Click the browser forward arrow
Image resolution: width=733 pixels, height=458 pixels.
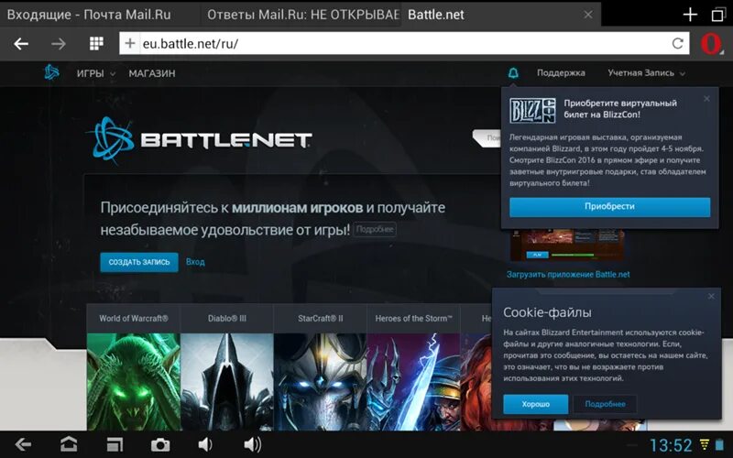[x=59, y=44]
